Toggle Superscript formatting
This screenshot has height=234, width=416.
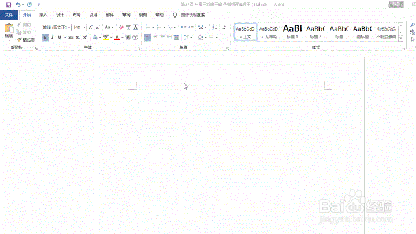tap(85, 38)
